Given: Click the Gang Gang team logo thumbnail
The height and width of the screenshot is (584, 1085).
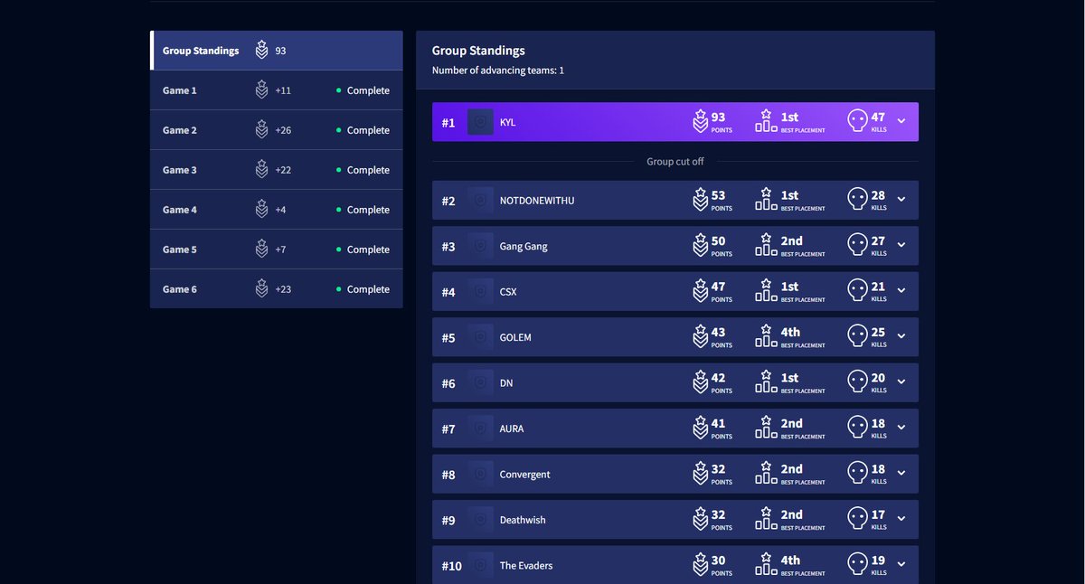Looking at the screenshot, I should pos(480,246).
